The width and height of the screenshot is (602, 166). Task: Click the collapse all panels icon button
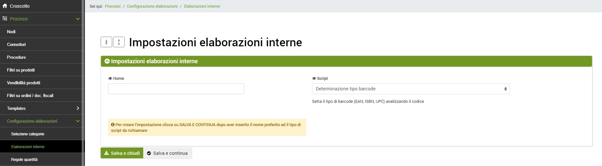[106, 42]
